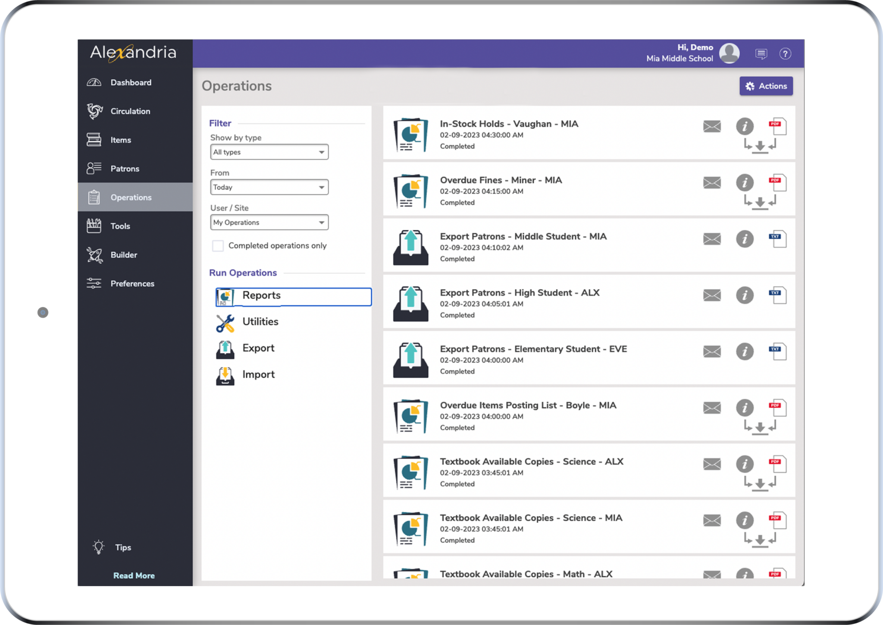This screenshot has height=625, width=883.
Task: Select Utilities under Run Operations
Action: (x=260, y=322)
